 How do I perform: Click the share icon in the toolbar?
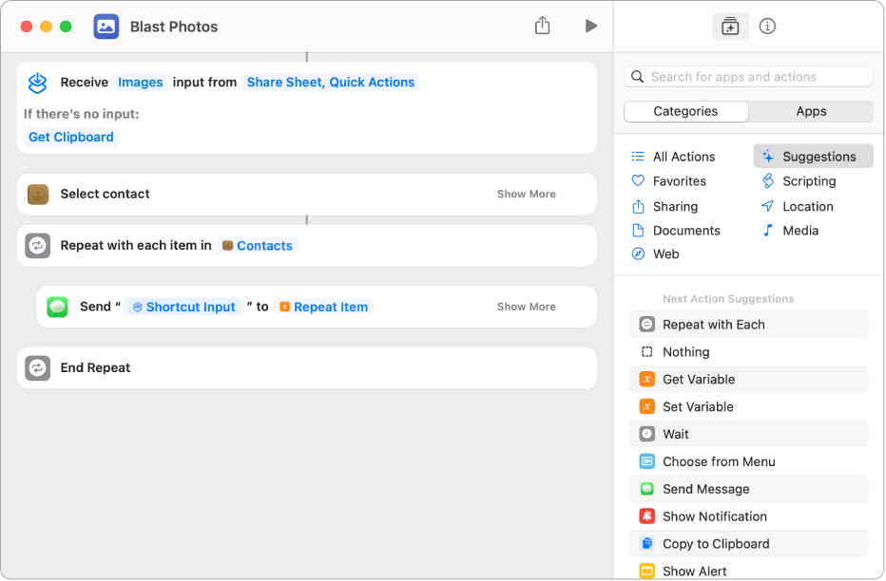point(542,26)
